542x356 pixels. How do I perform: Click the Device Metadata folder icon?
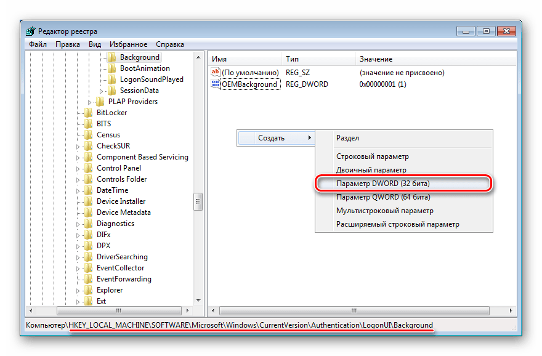click(89, 212)
